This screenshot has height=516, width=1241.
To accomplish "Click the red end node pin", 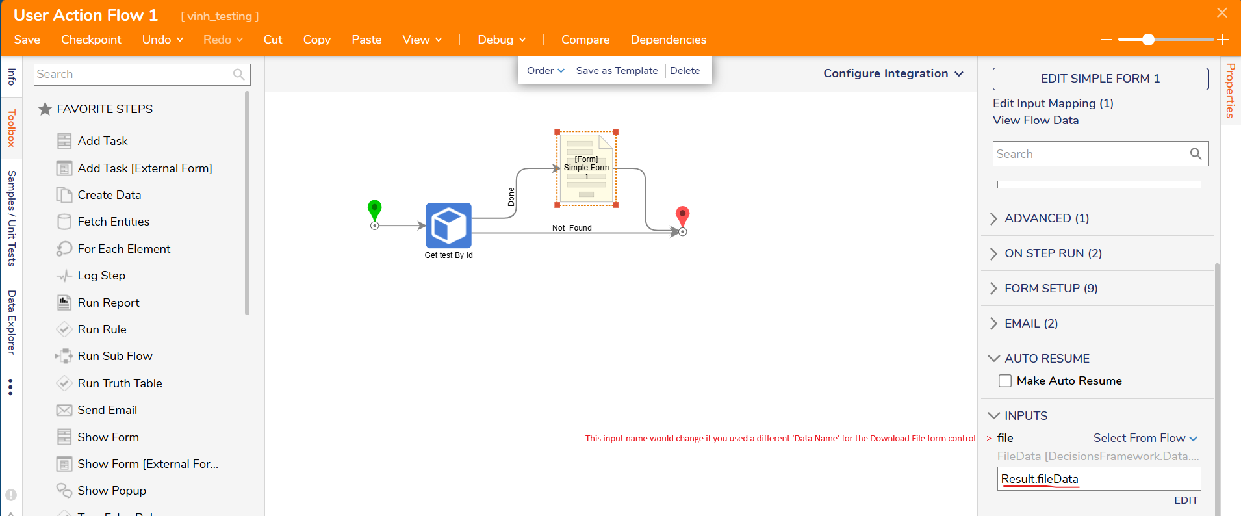I will pos(682,216).
